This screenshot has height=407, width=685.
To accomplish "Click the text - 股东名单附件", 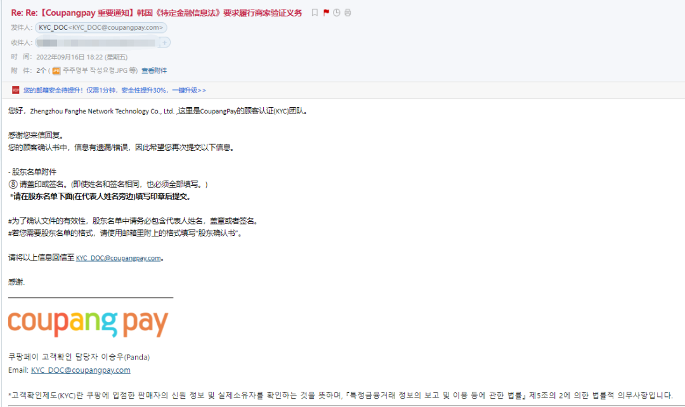I will (32, 172).
